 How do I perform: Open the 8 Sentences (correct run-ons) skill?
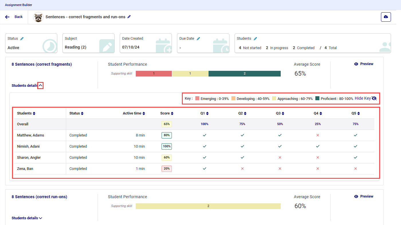pyautogui.click(x=39, y=197)
